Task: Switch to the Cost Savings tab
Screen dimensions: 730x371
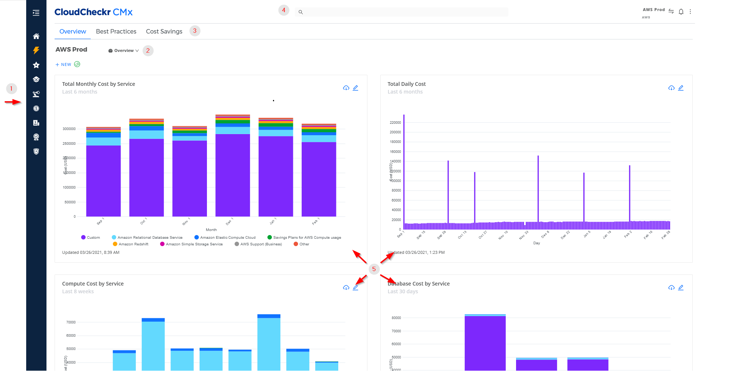Action: (164, 31)
